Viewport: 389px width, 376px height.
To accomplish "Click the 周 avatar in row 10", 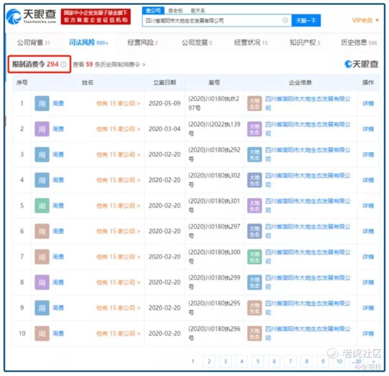I will (x=42, y=333).
